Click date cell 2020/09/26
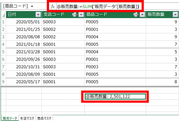 pyautogui.click(x=24, y=59)
